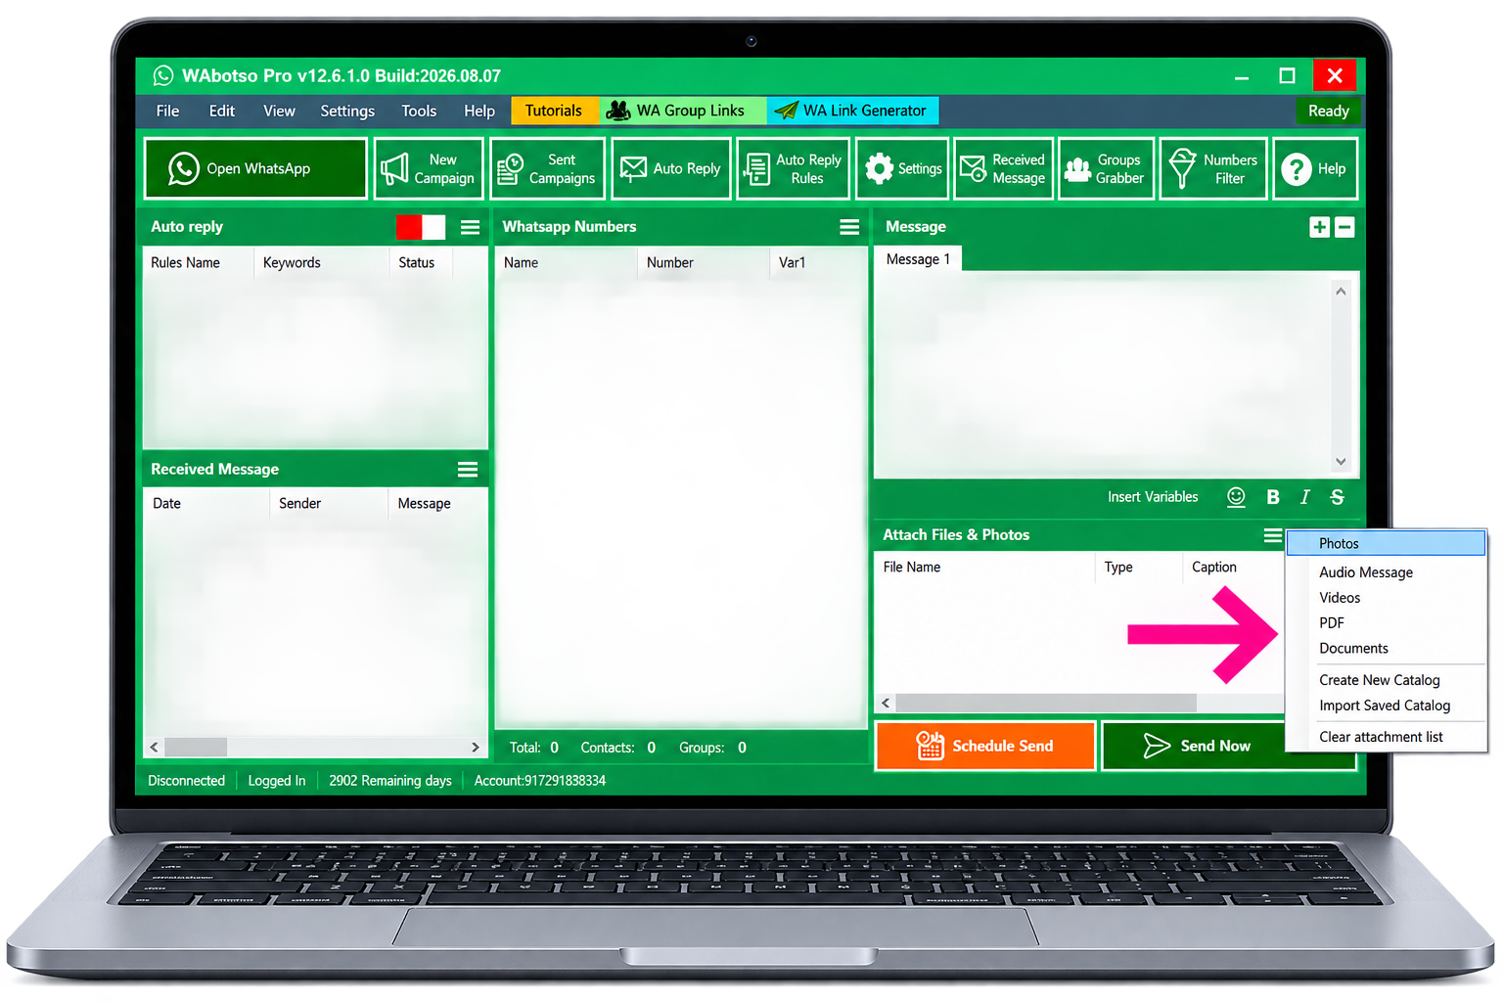Apply bold formatting to message
The height and width of the screenshot is (1002, 1503).
(1273, 497)
